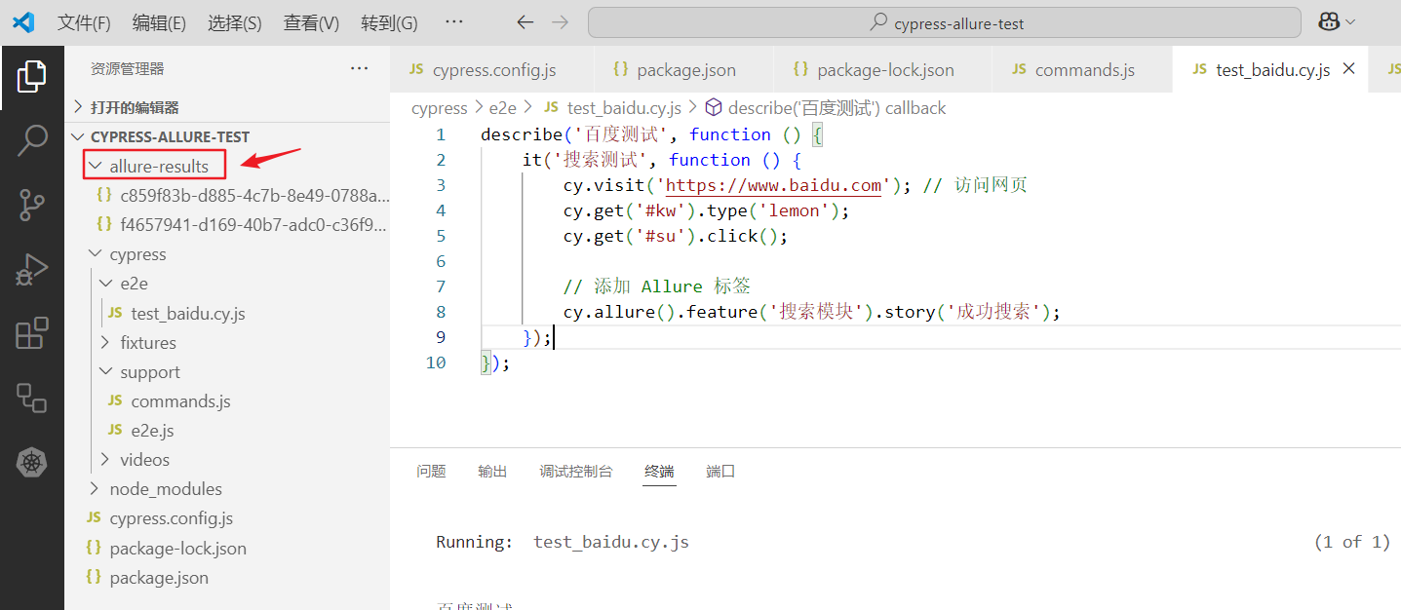Open the Remote Explorer icon
Viewport: 1401px width, 610px height.
coord(32,398)
